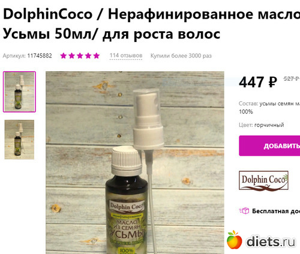Click the crossed-out old price 527 ₽
The width and height of the screenshot is (300, 254).
coord(291,78)
